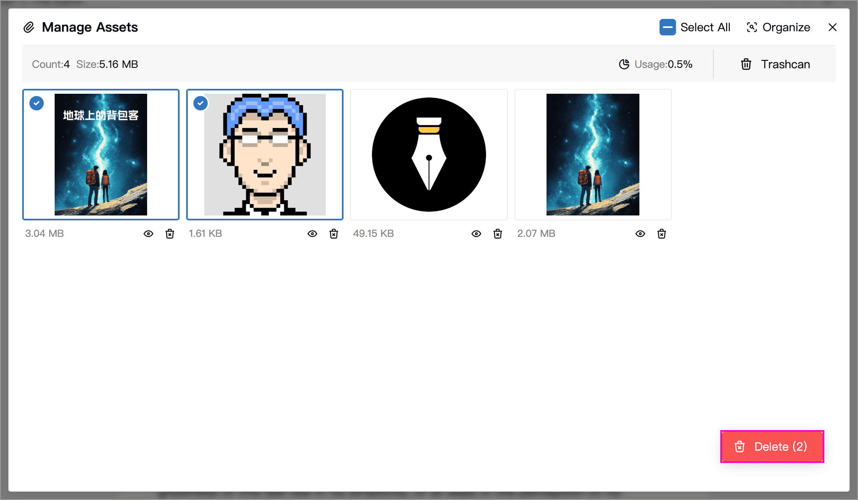Click the Delete (2) button
Image resolution: width=858 pixels, height=500 pixels.
point(772,447)
